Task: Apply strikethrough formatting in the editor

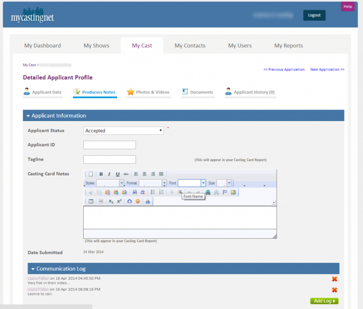Action: [126, 174]
